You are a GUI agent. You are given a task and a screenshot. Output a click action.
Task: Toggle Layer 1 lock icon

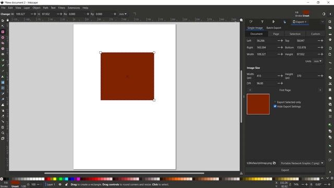(x=66, y=184)
